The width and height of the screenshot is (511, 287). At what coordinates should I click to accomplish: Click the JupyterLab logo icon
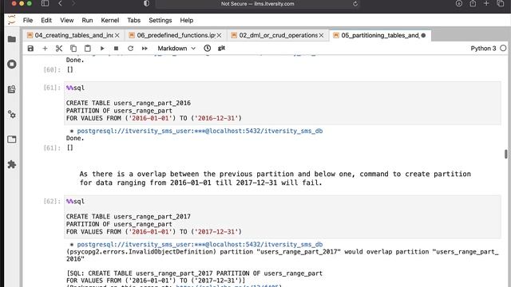click(x=12, y=20)
